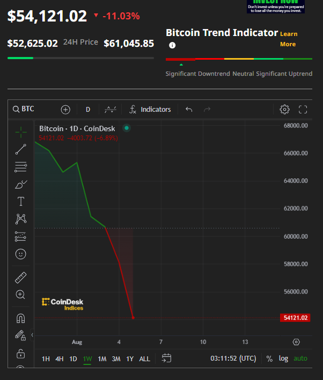
Task: Select the trend line drawing tool
Action: (x=21, y=149)
